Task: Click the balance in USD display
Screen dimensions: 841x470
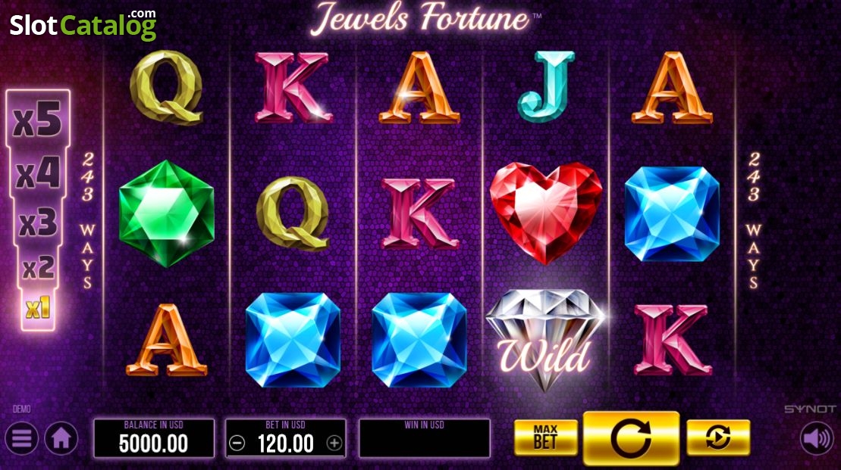Action: pos(154,438)
